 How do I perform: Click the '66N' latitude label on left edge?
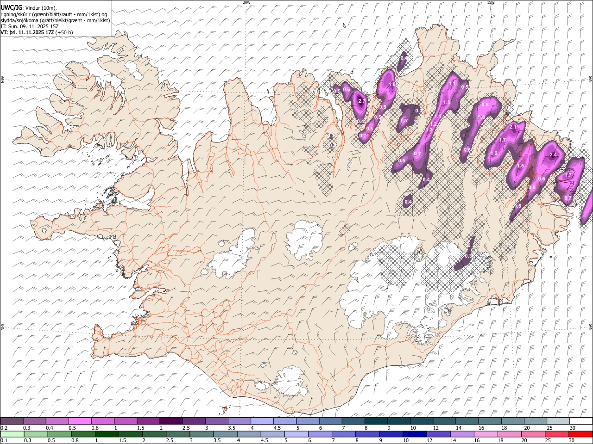[x=2, y=80]
